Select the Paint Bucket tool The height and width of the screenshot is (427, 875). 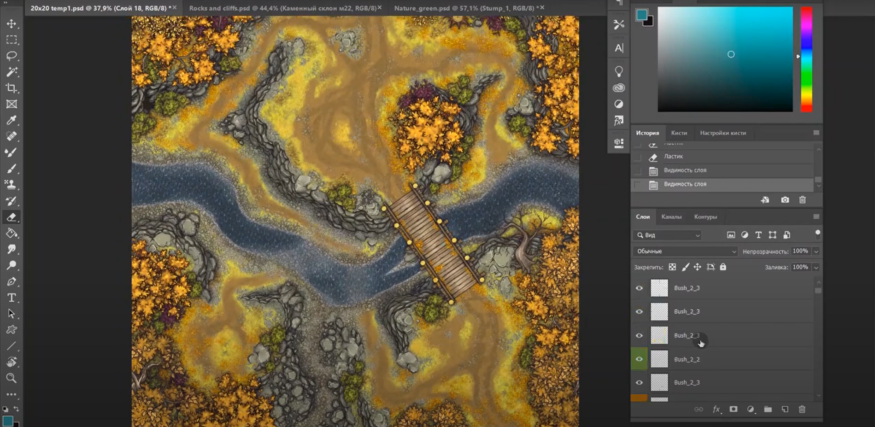[12, 233]
